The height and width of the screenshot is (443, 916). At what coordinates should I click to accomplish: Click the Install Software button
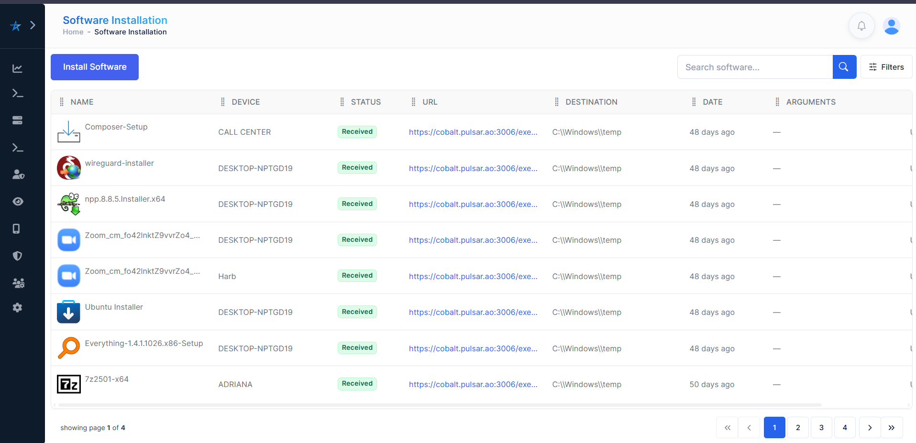[95, 67]
